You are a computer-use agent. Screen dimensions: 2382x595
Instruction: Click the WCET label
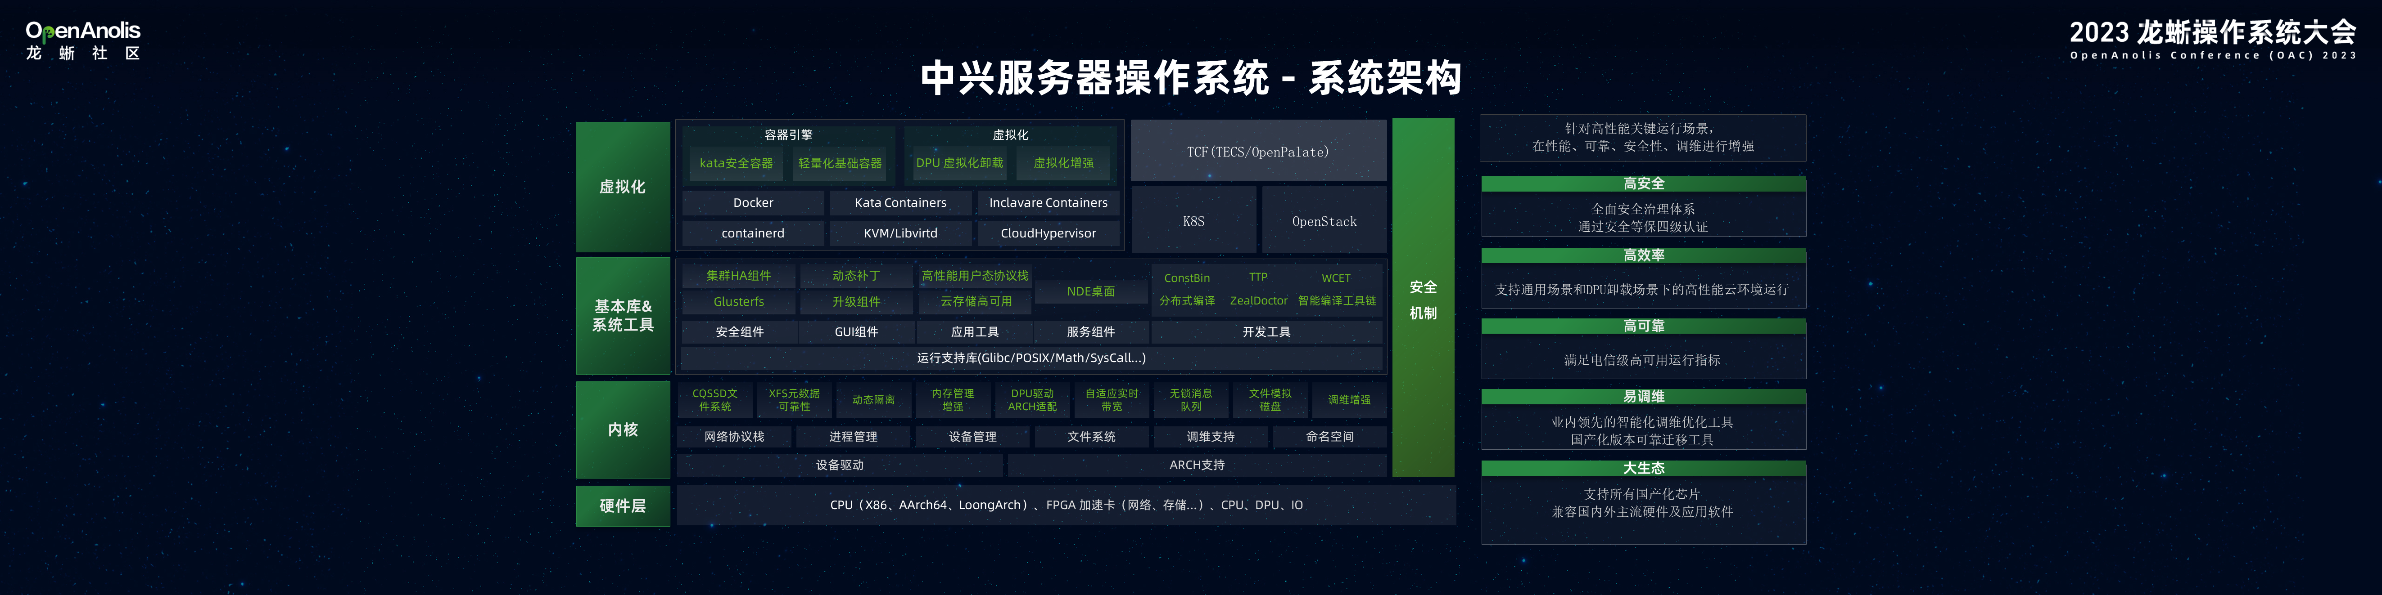click(x=1335, y=278)
